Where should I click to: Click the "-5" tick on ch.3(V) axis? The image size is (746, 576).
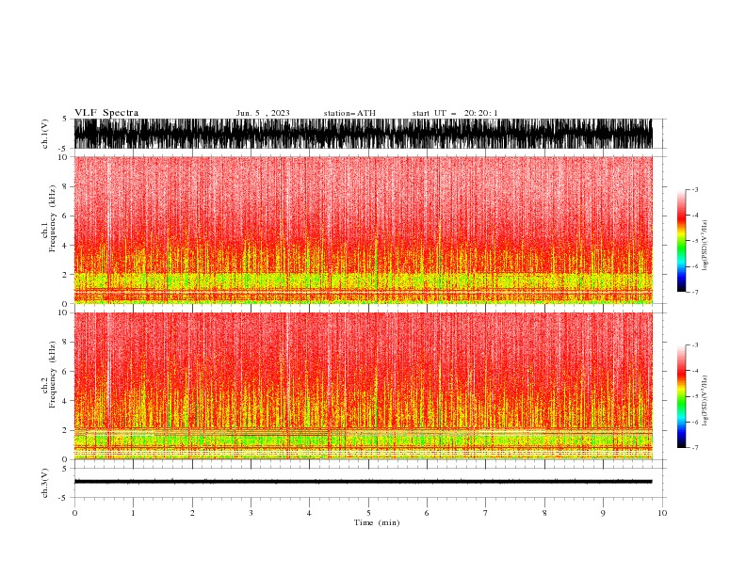(64, 498)
